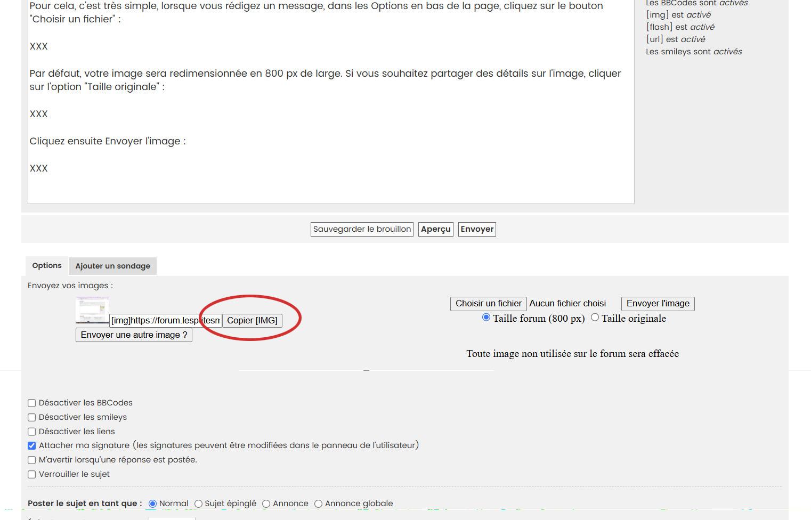Screen dimensions: 811x520
Task: Check Verrouiller le sujet option
Action: click(32, 474)
